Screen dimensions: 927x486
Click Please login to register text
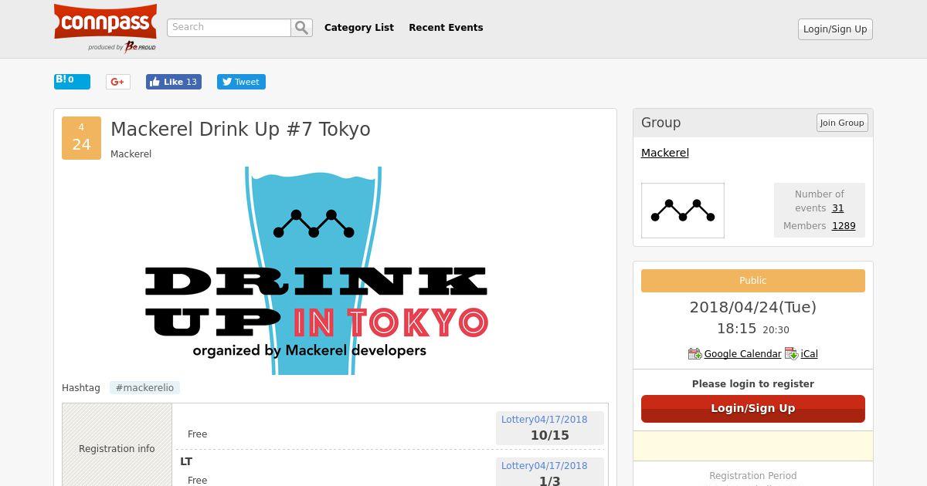(x=753, y=384)
